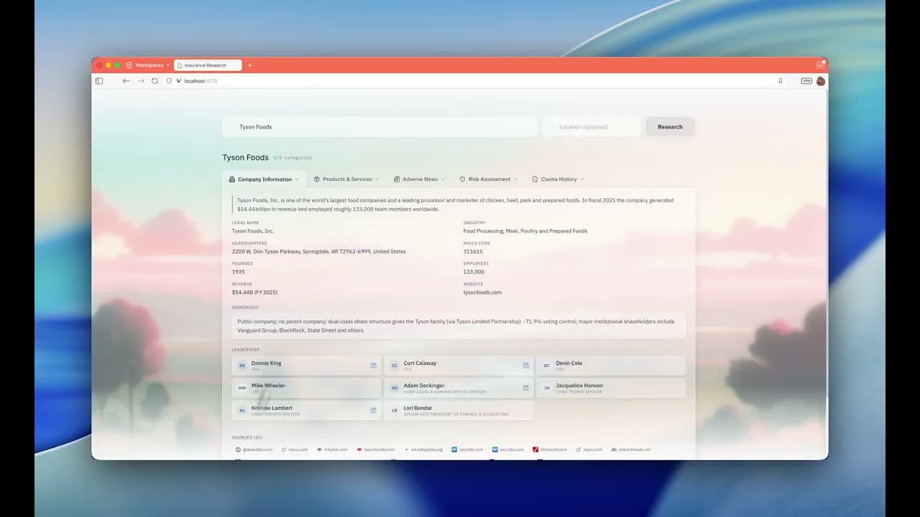Open Curt Calaway's LinkedIn icon

525,365
